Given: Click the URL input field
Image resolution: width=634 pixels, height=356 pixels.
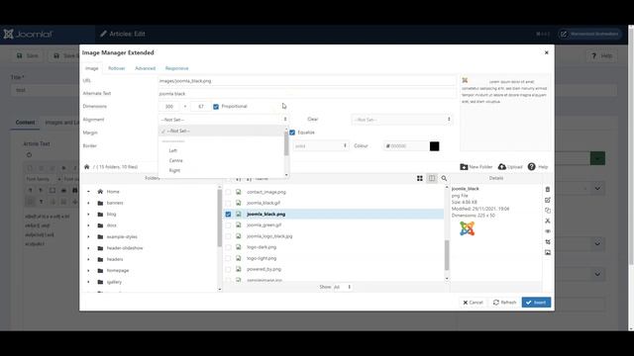Looking at the screenshot, I should (x=307, y=81).
